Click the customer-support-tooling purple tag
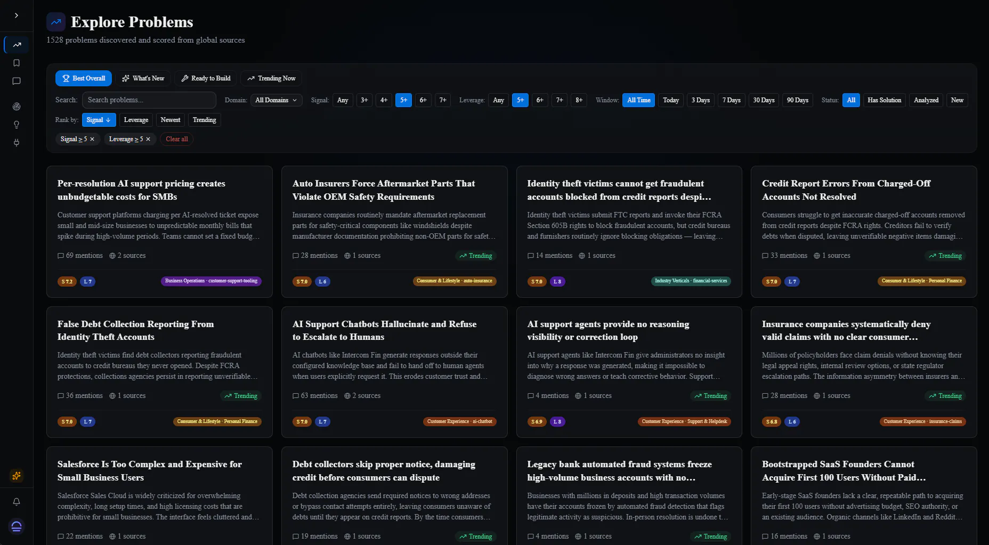The image size is (989, 545). pyautogui.click(x=211, y=281)
